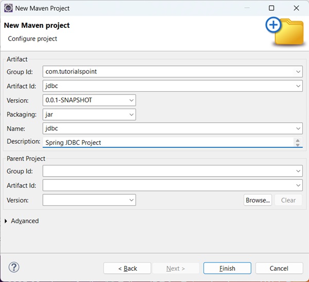Go back with the Back button
Image resolution: width=309 pixels, height=282 pixels.
pos(127,268)
